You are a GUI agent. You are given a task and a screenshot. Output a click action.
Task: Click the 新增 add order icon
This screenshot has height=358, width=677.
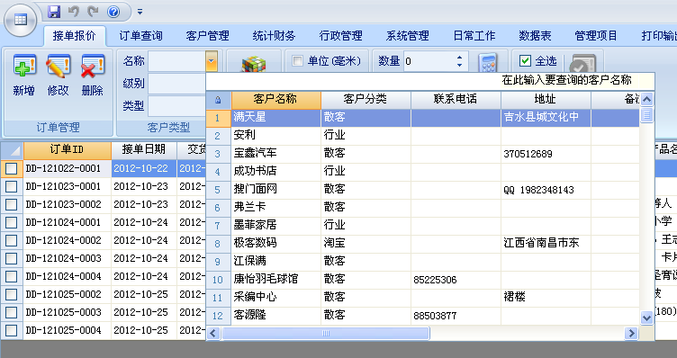(24, 66)
